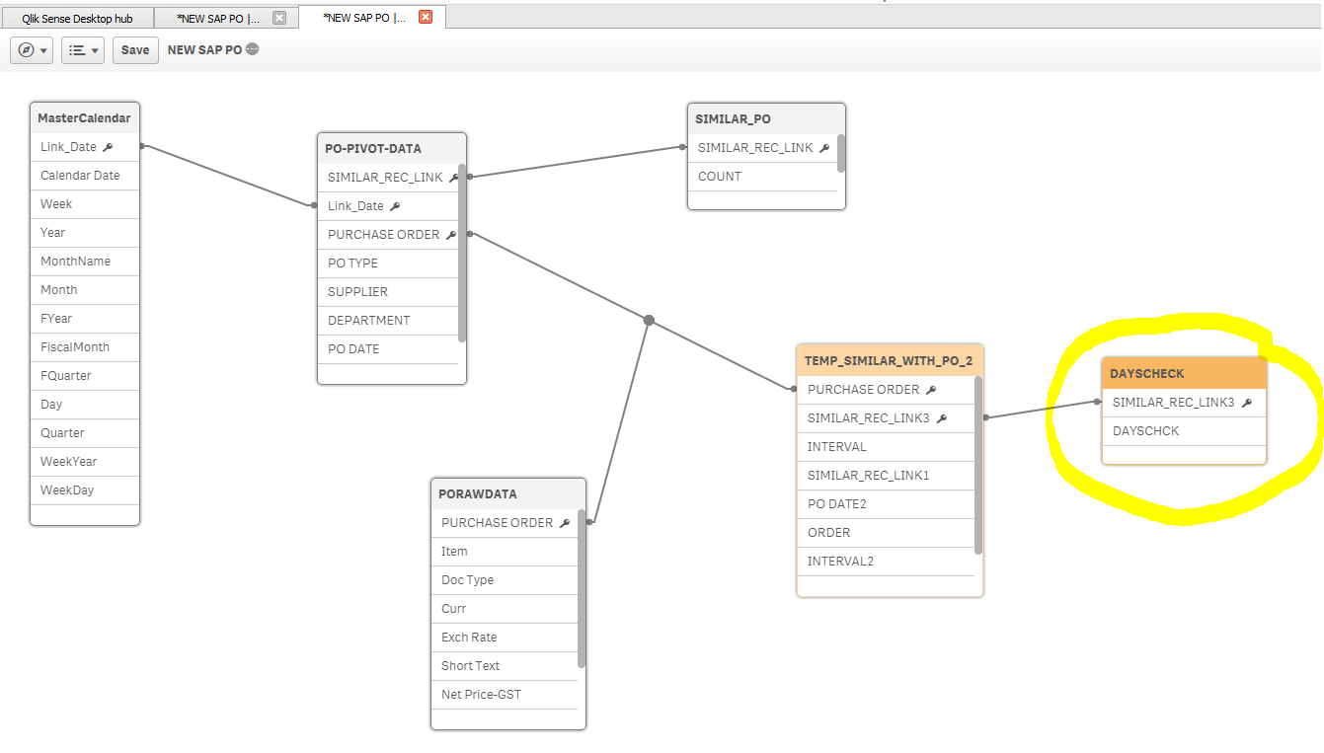Select the Doc Type field

505,580
